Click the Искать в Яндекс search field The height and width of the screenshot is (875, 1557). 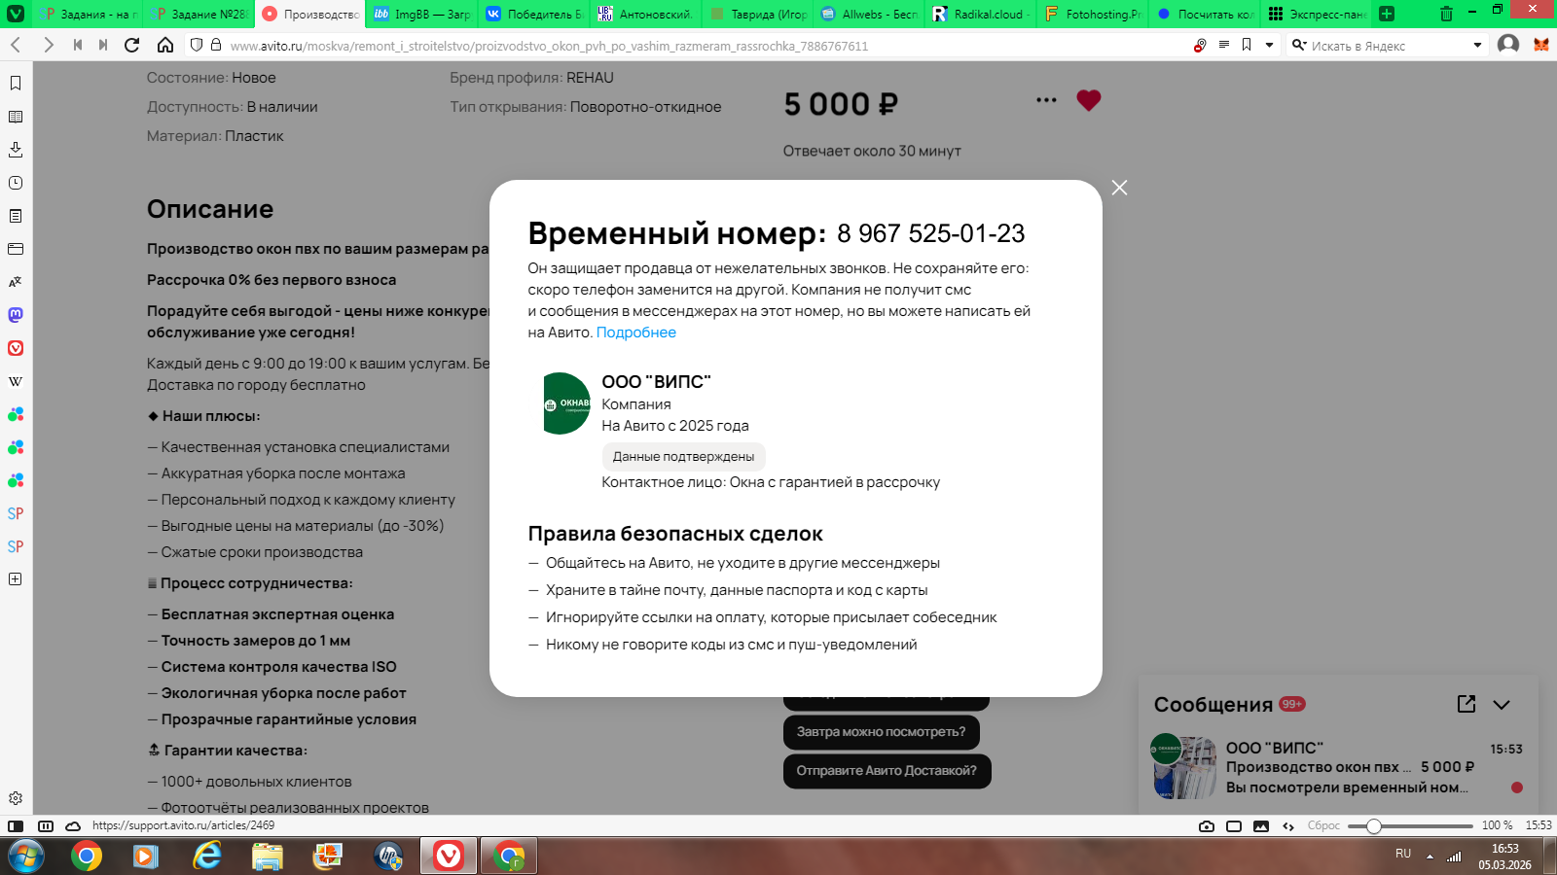pyautogui.click(x=1388, y=46)
